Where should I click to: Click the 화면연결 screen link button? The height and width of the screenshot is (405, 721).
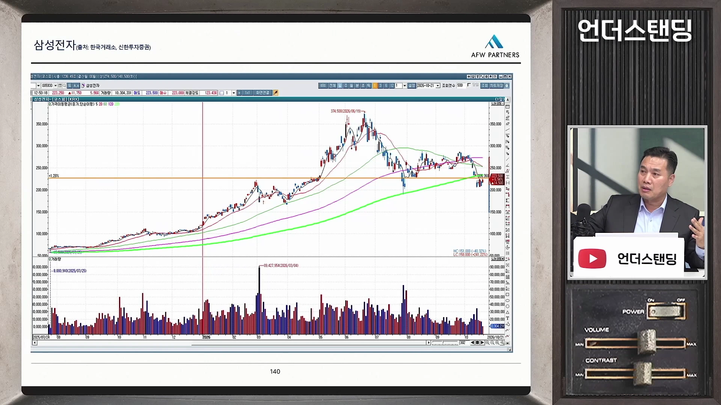pos(262,93)
